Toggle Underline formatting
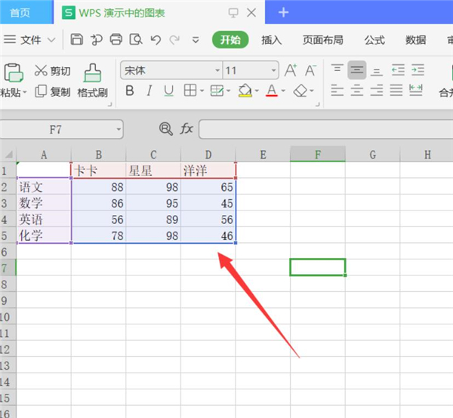Image resolution: width=453 pixels, height=418 pixels. tap(168, 91)
